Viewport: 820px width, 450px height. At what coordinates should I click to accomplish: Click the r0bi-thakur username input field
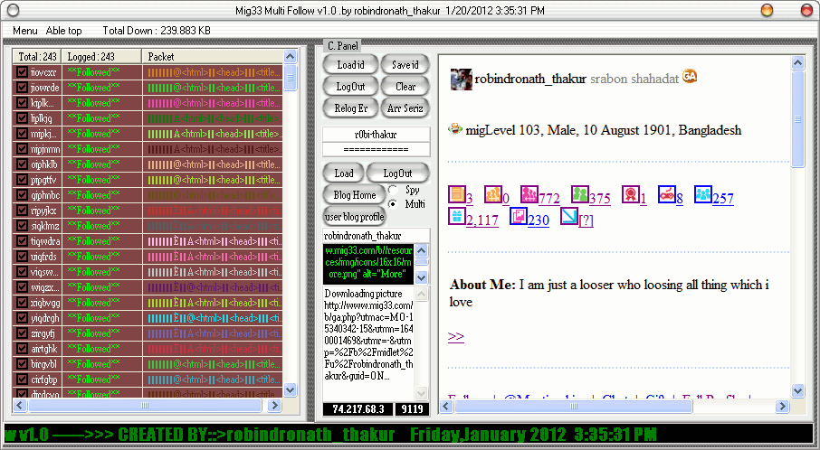coord(376,134)
